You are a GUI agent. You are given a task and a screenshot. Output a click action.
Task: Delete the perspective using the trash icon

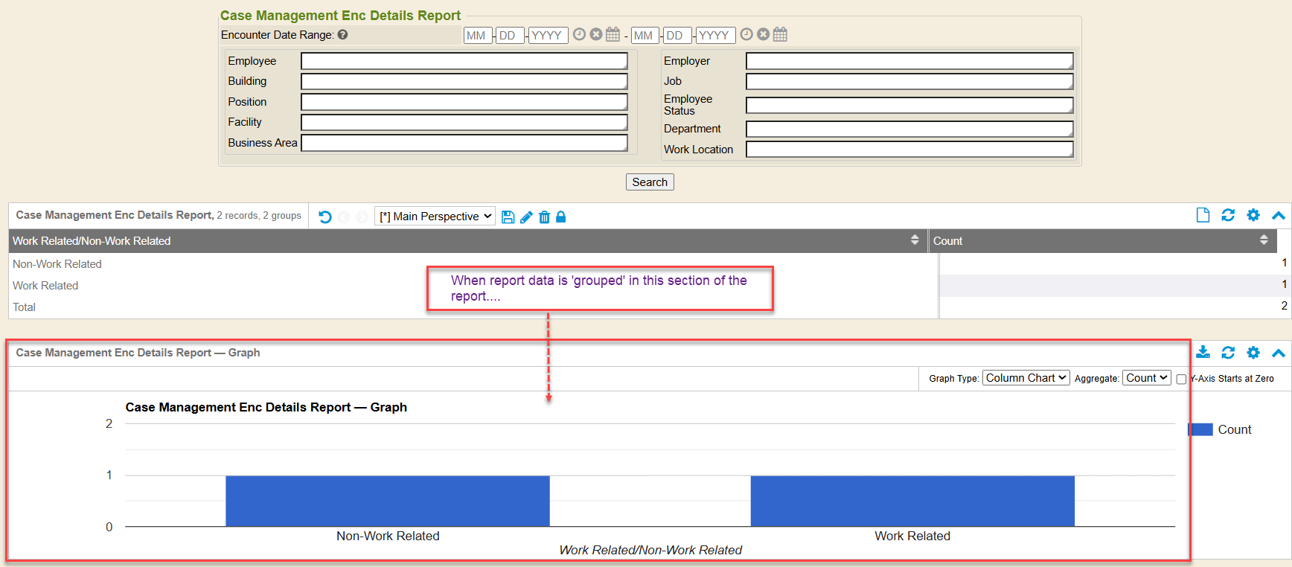544,217
